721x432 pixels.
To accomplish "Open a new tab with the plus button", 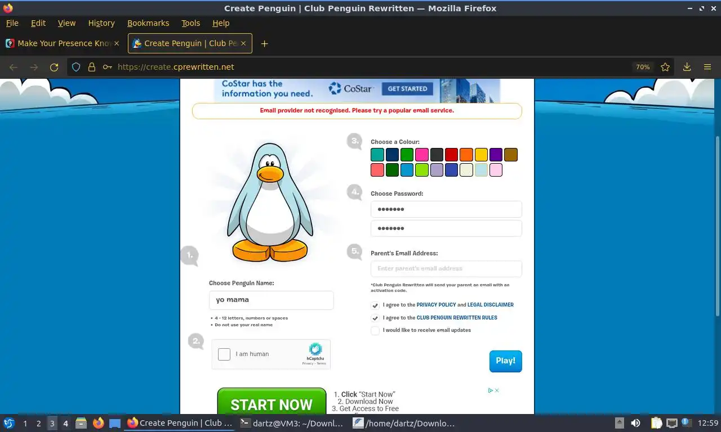I will click(x=264, y=43).
